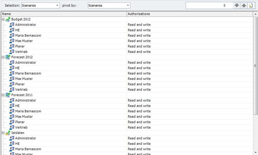The width and height of the screenshot is (258, 155).
Task: Click Read and write for Budget 2012 Administrator
Action: point(139,25)
